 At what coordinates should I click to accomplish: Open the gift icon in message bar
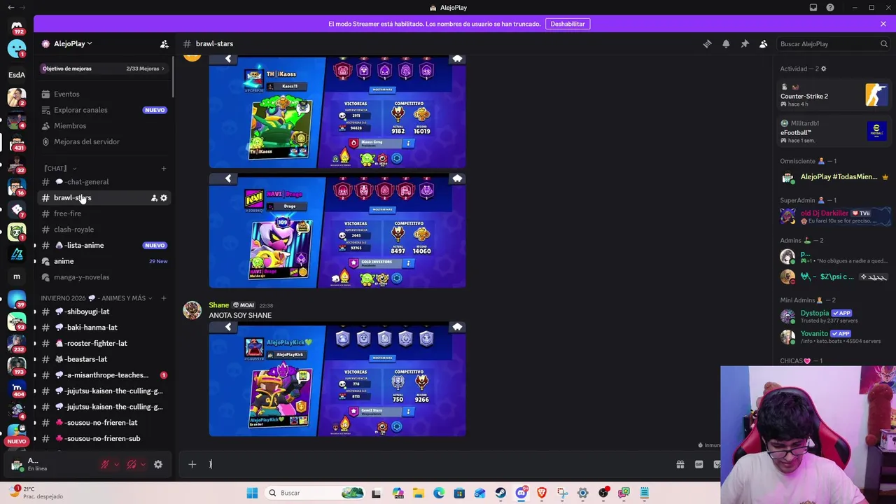point(680,464)
